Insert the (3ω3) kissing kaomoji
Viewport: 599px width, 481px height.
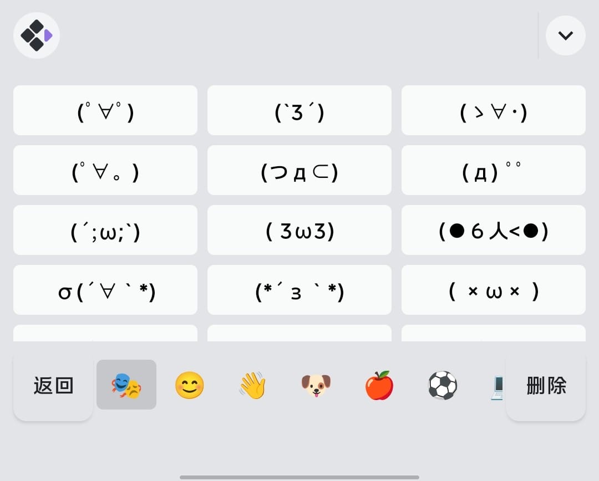click(299, 230)
